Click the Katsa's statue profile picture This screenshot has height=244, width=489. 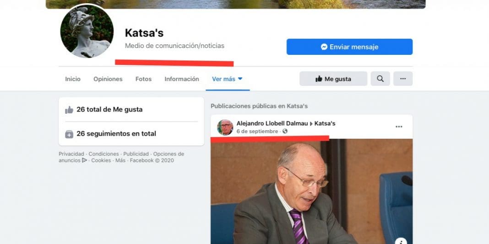[x=87, y=31]
